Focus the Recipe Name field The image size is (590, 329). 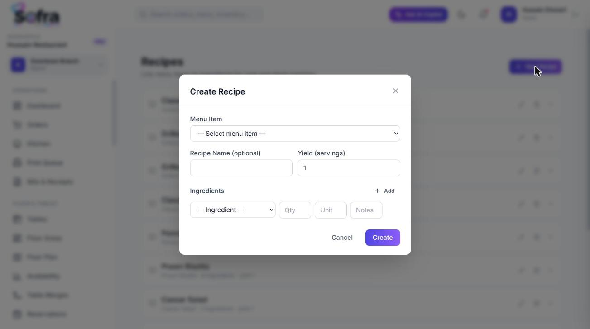pyautogui.click(x=241, y=168)
